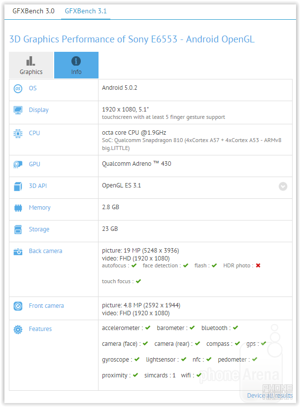Click the Memory label
This screenshot has height=407, width=300.
pos(40,208)
